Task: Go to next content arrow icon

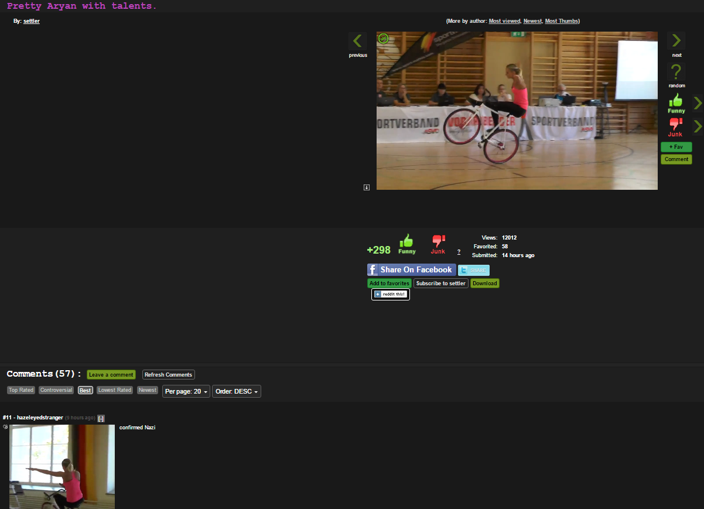Action: click(x=676, y=41)
